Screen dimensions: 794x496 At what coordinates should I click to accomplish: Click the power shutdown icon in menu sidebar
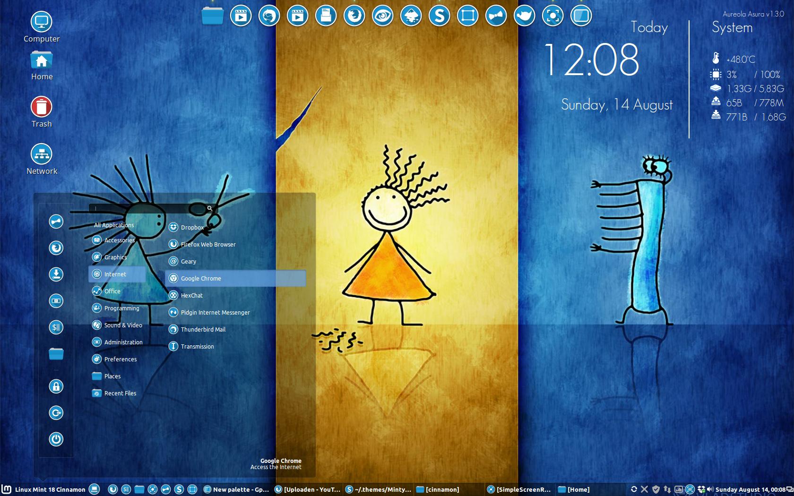pyautogui.click(x=56, y=439)
